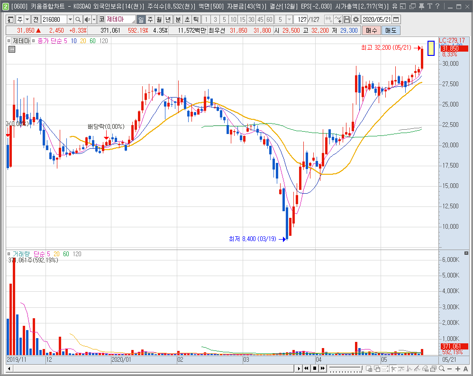This screenshot has height=376, width=473.
Task: Click the play button in playback controls
Action: 299,368
